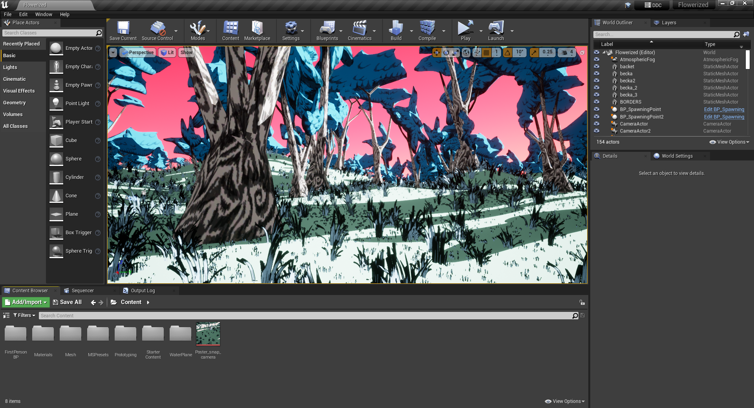The width and height of the screenshot is (754, 408).
Task: Open the Window menu
Action: [44, 15]
